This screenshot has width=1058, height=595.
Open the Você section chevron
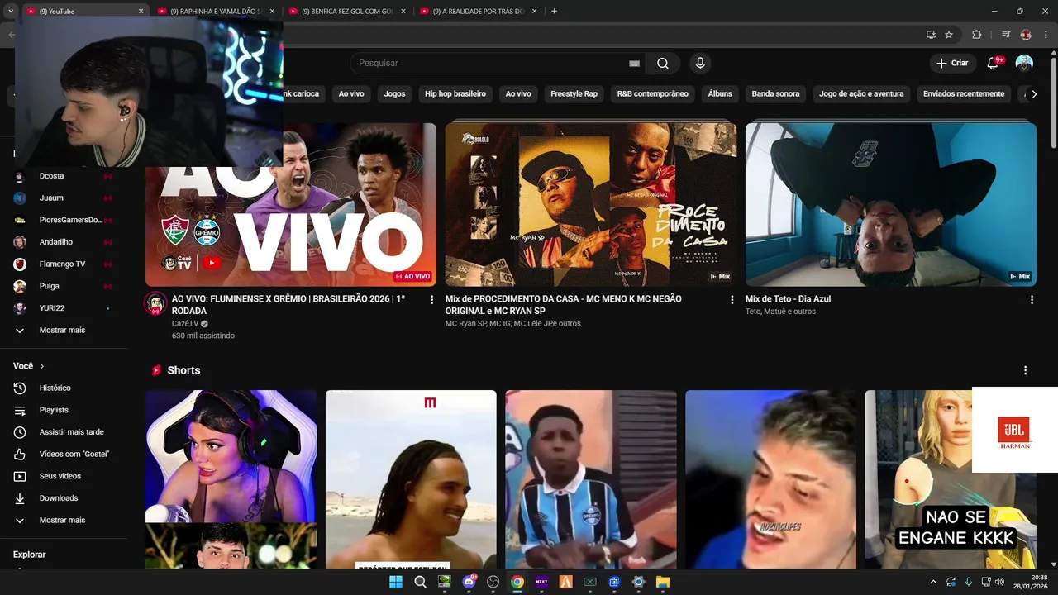[42, 366]
